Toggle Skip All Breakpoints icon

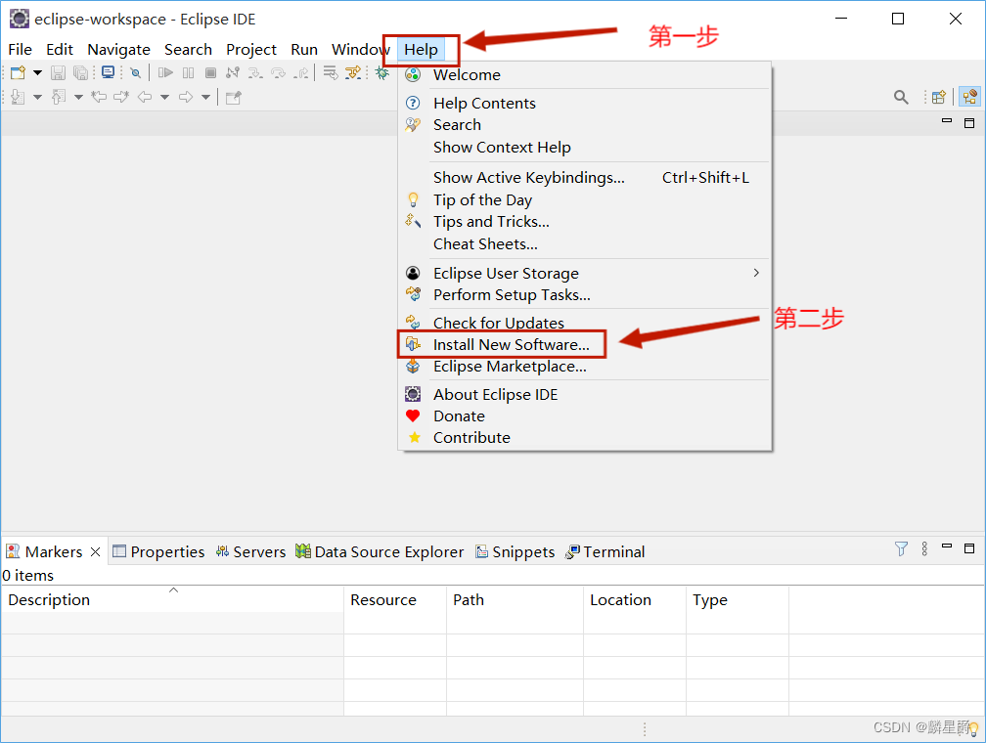click(x=135, y=73)
